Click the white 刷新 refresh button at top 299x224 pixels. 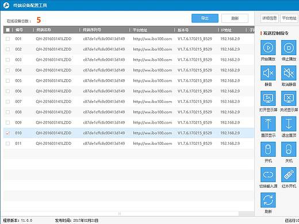tap(235, 18)
